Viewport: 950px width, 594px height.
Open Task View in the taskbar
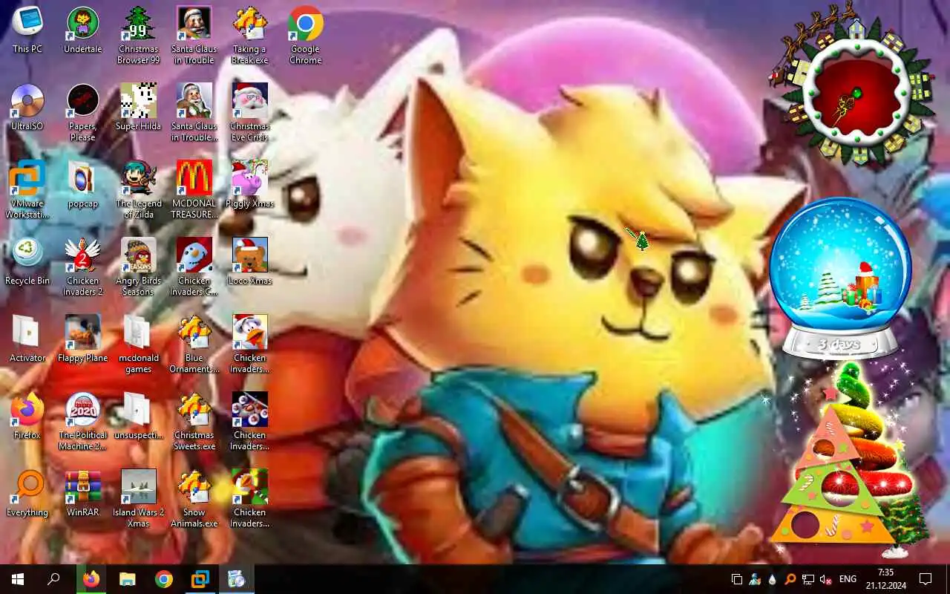(x=737, y=579)
